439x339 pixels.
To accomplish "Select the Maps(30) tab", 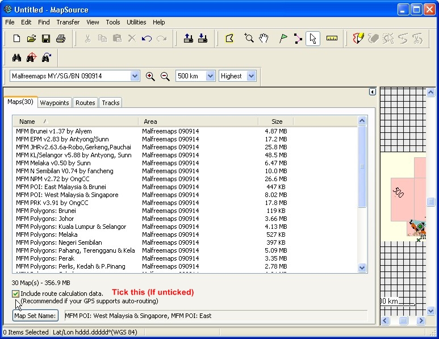I will (20, 102).
